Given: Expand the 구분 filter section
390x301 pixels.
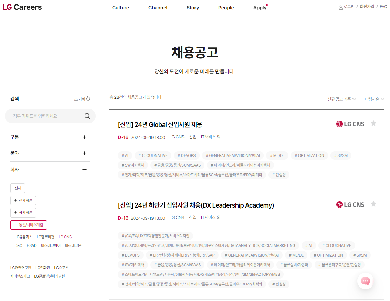Looking at the screenshot, I should 50,137.
